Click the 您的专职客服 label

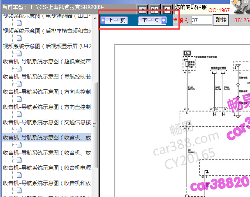coord(191,7)
